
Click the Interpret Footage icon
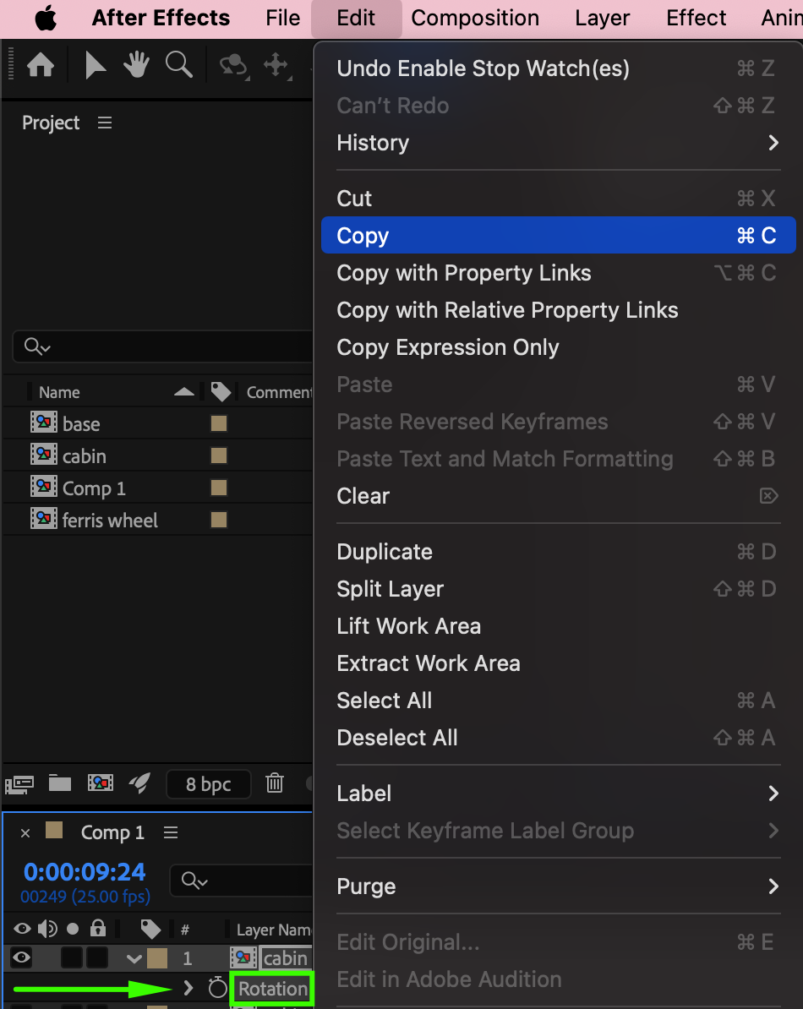pos(19,783)
